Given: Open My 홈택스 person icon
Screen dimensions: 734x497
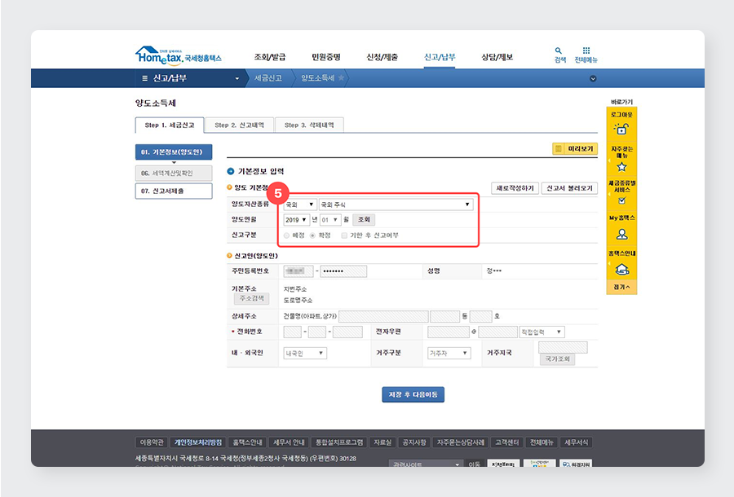Looking at the screenshot, I should click(621, 234).
